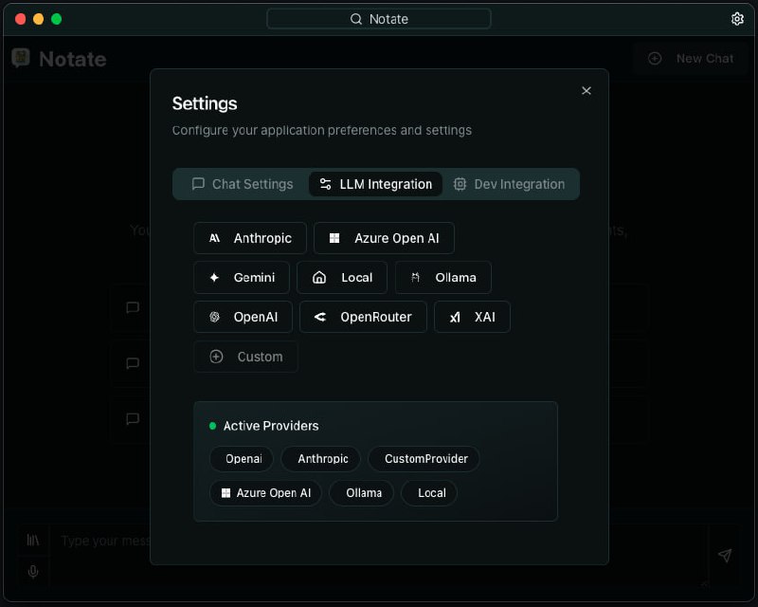The height and width of the screenshot is (607, 758).
Task: Click the Openai active provider chip
Action: tap(243, 459)
